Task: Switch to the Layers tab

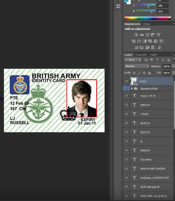Action: click(128, 55)
